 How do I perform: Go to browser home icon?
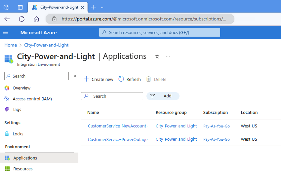(x=36, y=19)
